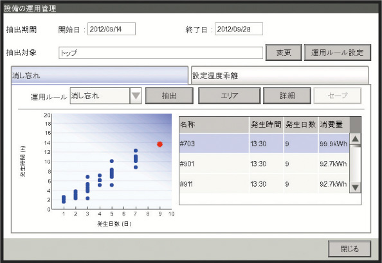
Task: Click the table scrollbar down arrow
Action: [x=355, y=187]
